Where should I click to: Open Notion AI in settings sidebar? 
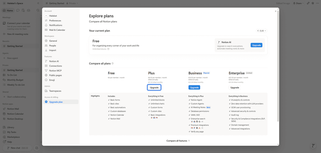point(61,61)
